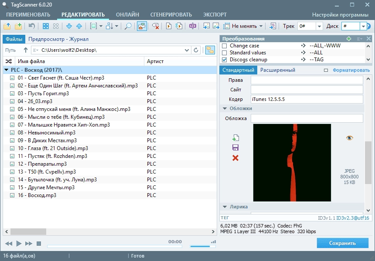Refresh the folder list next to the path
The height and width of the screenshot is (261, 375).
[196, 50]
